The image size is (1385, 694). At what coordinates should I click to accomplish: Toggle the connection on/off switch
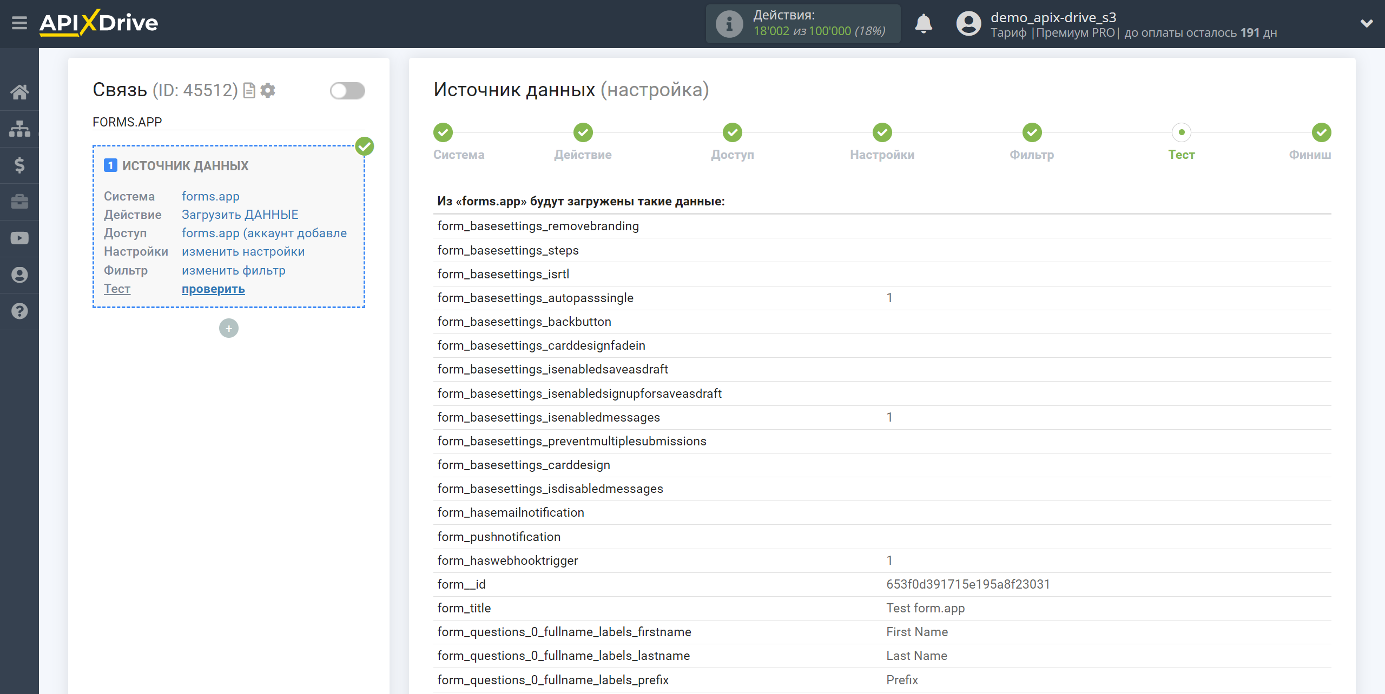pos(347,91)
